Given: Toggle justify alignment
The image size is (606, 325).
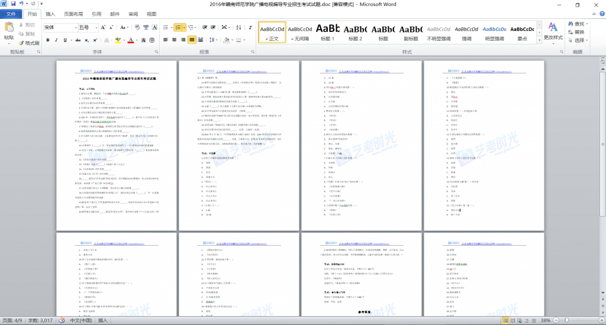Looking at the screenshot, I should (x=192, y=40).
